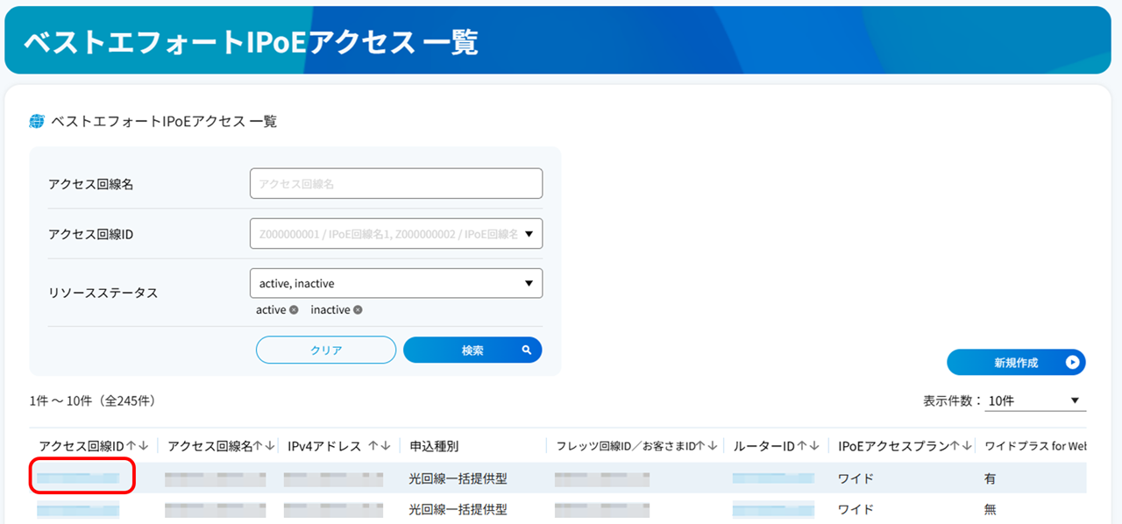Viewport: 1122px width, 524px height.
Task: Remove the inactive status tag
Action: (x=358, y=310)
